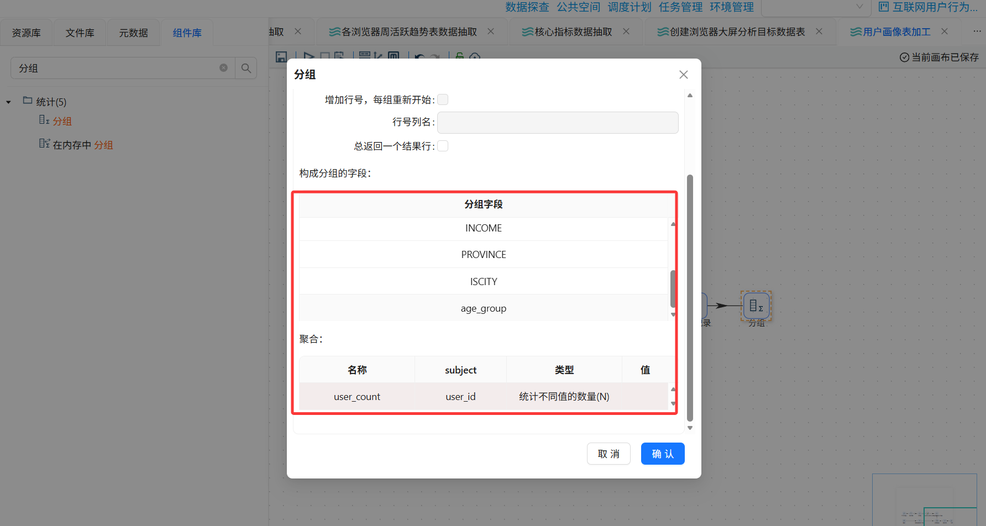Toggle 总返回一个结果行 checkbox
Viewport: 986px width, 526px height.
[443, 146]
